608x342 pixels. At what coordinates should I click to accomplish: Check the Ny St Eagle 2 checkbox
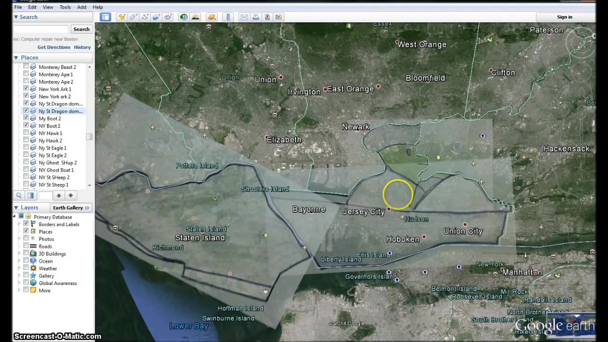pyautogui.click(x=26, y=155)
